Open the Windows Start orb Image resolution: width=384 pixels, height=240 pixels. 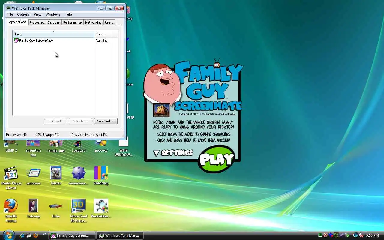point(8,235)
